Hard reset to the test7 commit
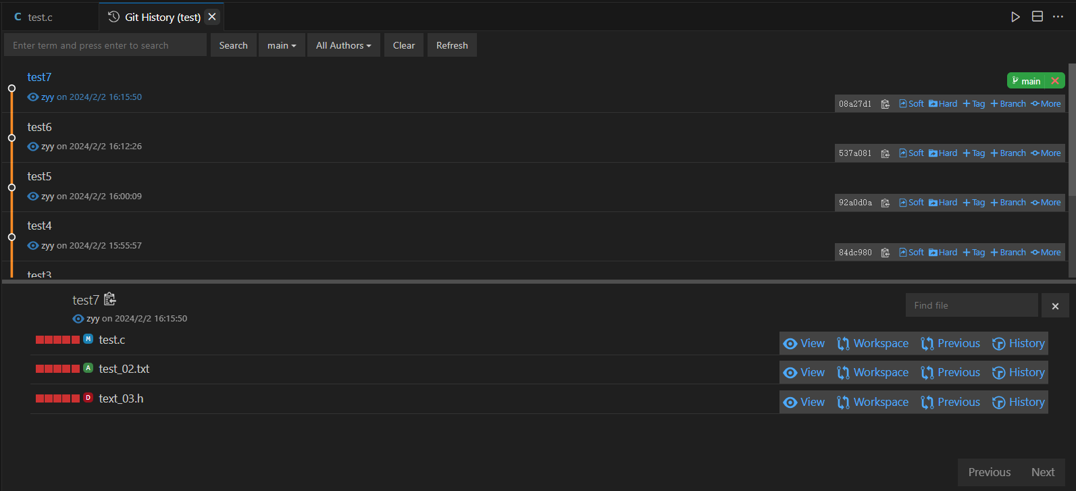 [943, 104]
